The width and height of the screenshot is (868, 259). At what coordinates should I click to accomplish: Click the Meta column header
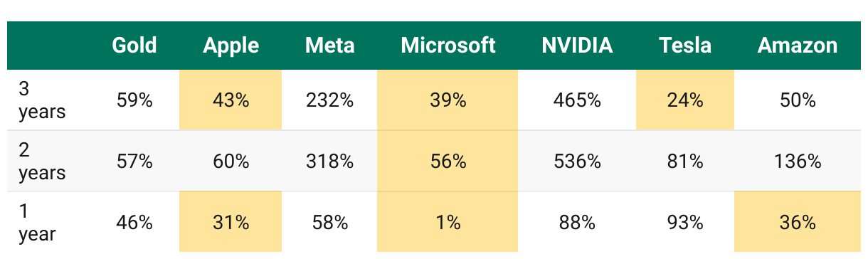[329, 46]
